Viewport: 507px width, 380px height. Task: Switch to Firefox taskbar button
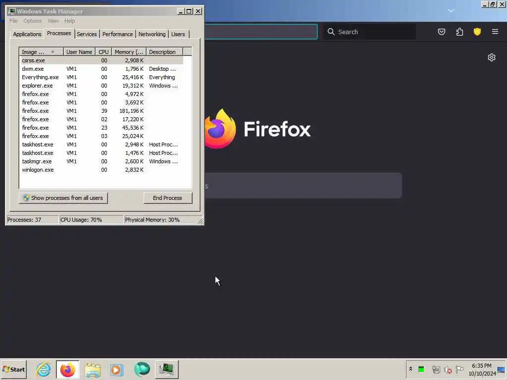[x=67, y=369]
